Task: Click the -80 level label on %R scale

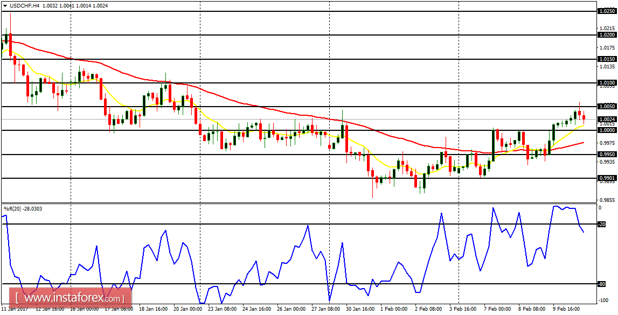Action: 602,283
